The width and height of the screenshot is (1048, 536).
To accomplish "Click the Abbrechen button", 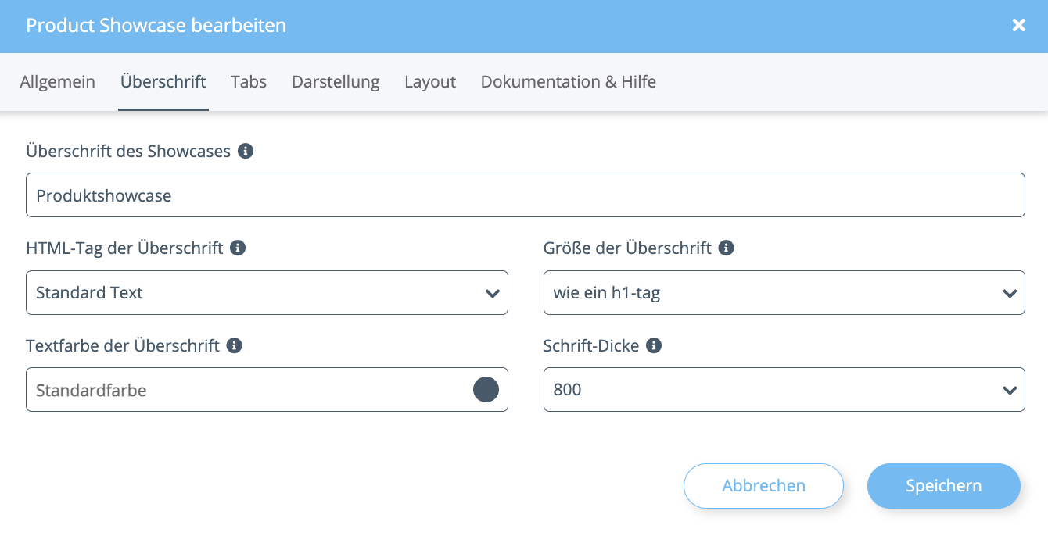I will pos(763,485).
